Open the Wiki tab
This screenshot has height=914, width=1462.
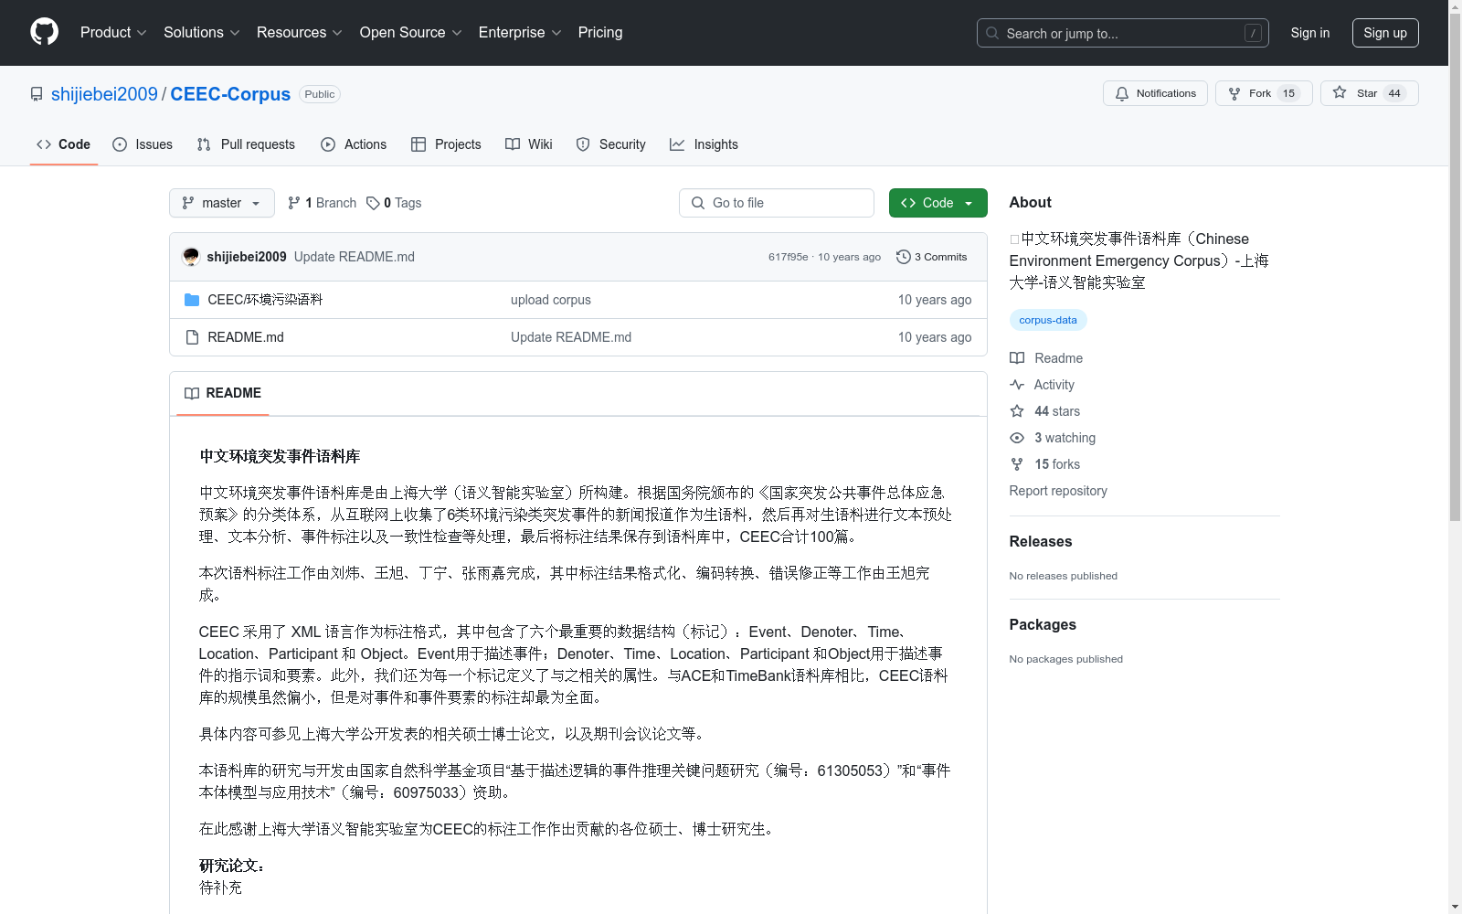coord(529,144)
